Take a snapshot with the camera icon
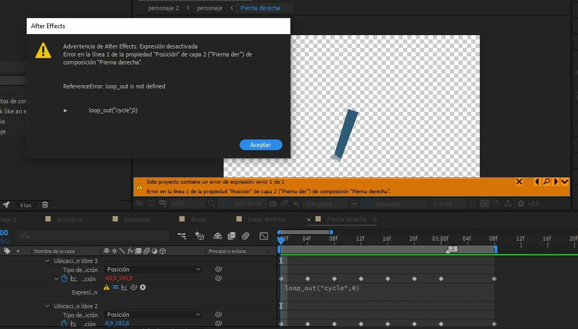The image size is (578, 329). (x=272, y=203)
